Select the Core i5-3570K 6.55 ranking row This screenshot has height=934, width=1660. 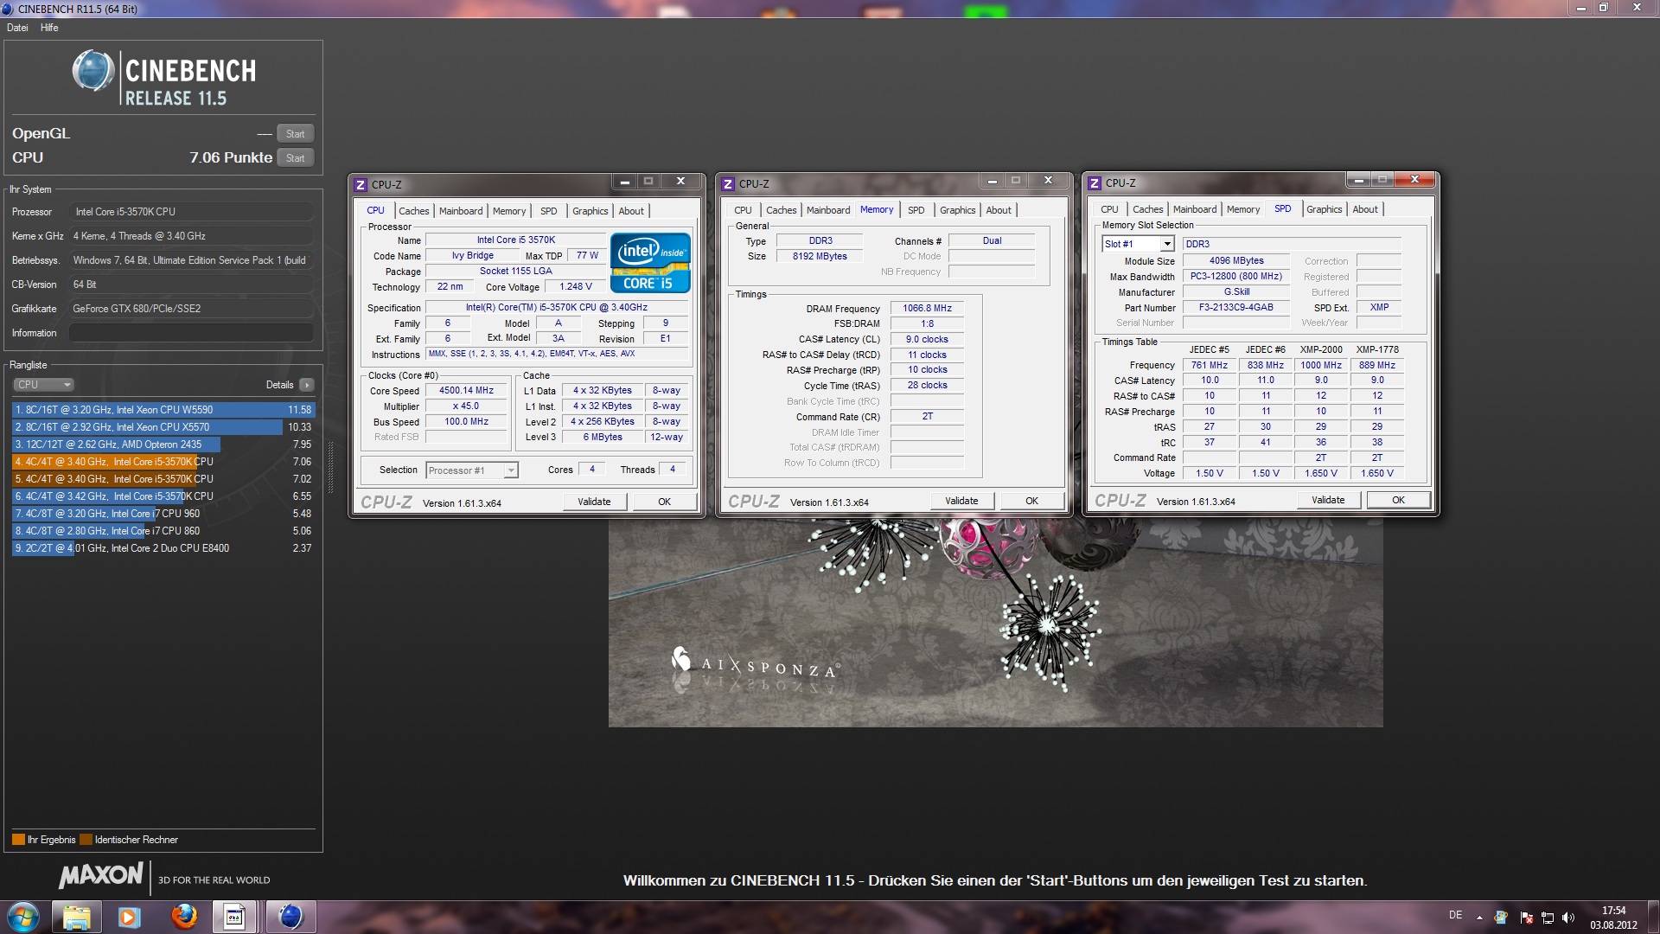point(163,496)
